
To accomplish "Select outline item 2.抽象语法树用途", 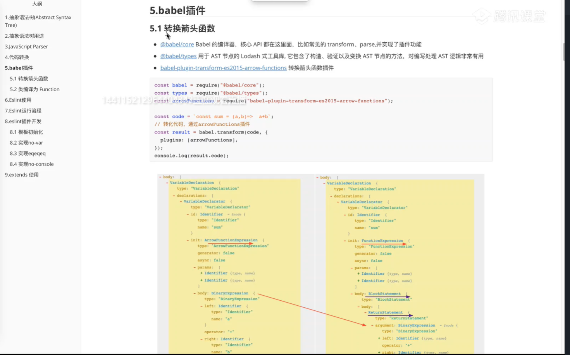I will click(24, 36).
